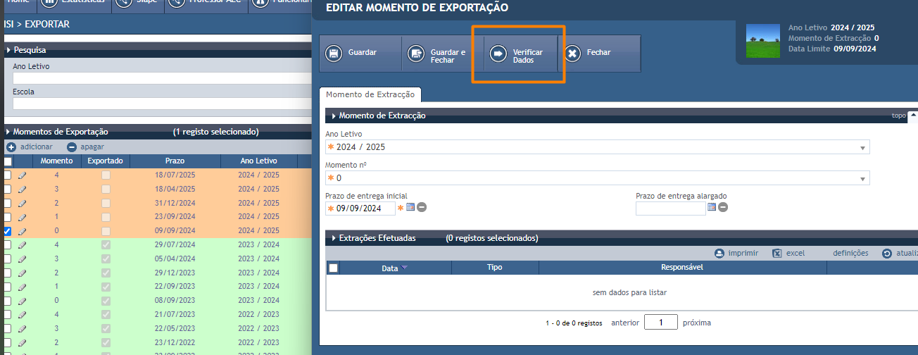
Task: Edit the 09/09/2024 row with pencil
Action: point(22,230)
